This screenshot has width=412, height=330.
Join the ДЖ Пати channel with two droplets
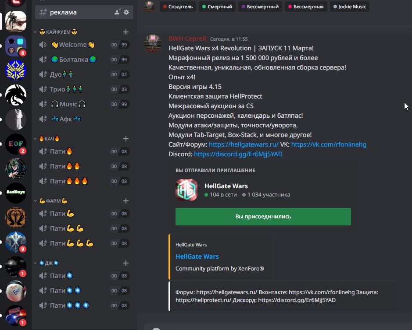tap(84, 291)
